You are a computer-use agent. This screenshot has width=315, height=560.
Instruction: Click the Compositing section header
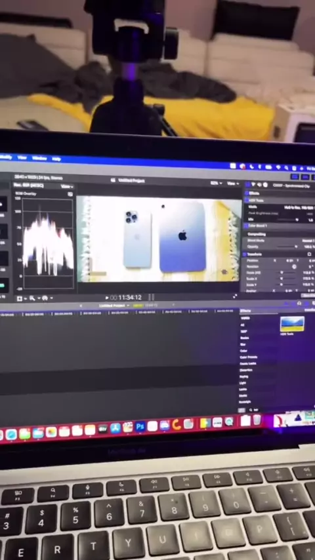257,234
